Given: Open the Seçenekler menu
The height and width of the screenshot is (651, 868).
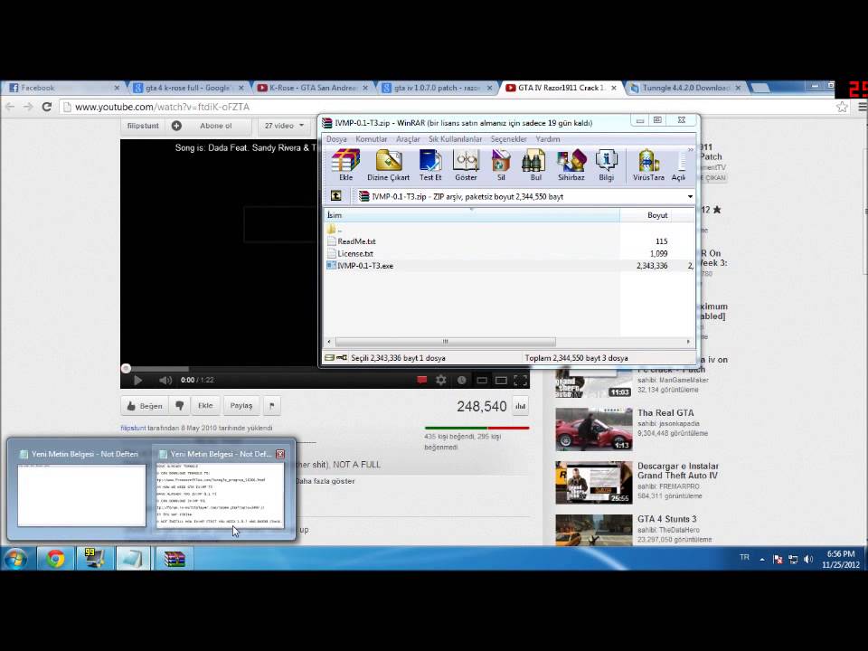Looking at the screenshot, I should [509, 139].
